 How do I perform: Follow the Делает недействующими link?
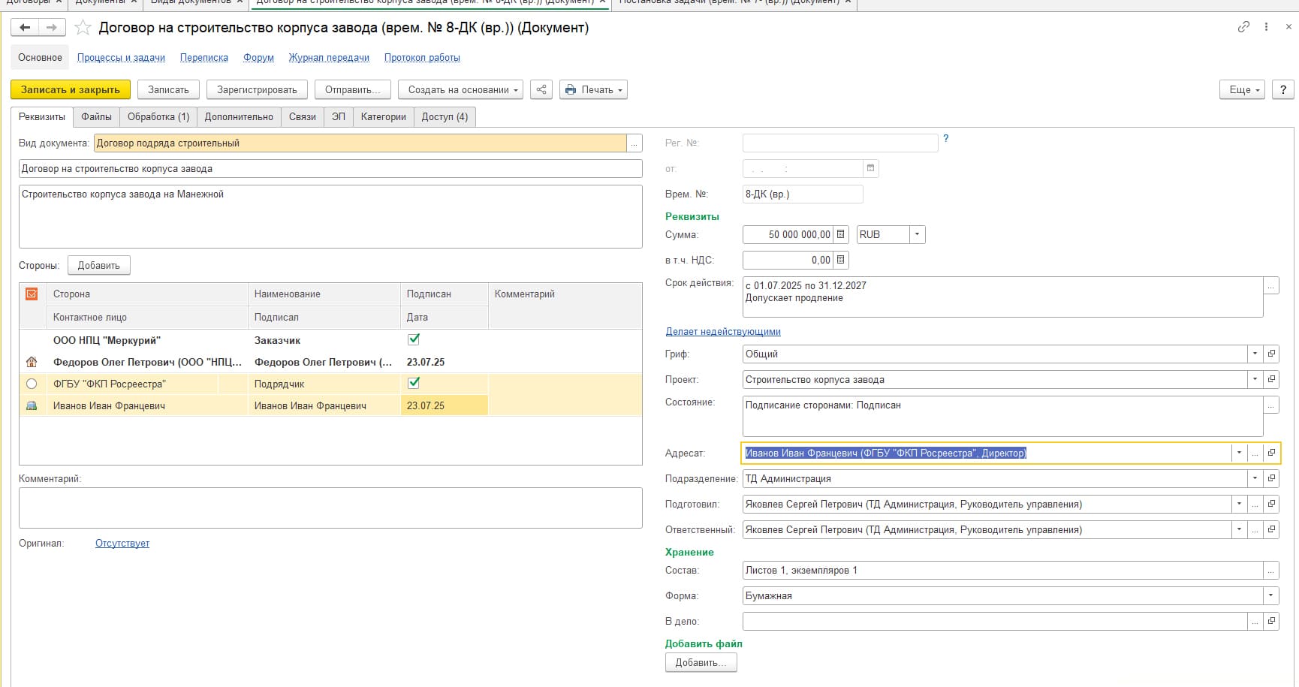(722, 331)
